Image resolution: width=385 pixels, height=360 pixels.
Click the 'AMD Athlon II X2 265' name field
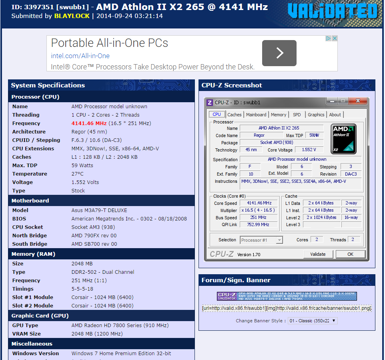(281, 128)
